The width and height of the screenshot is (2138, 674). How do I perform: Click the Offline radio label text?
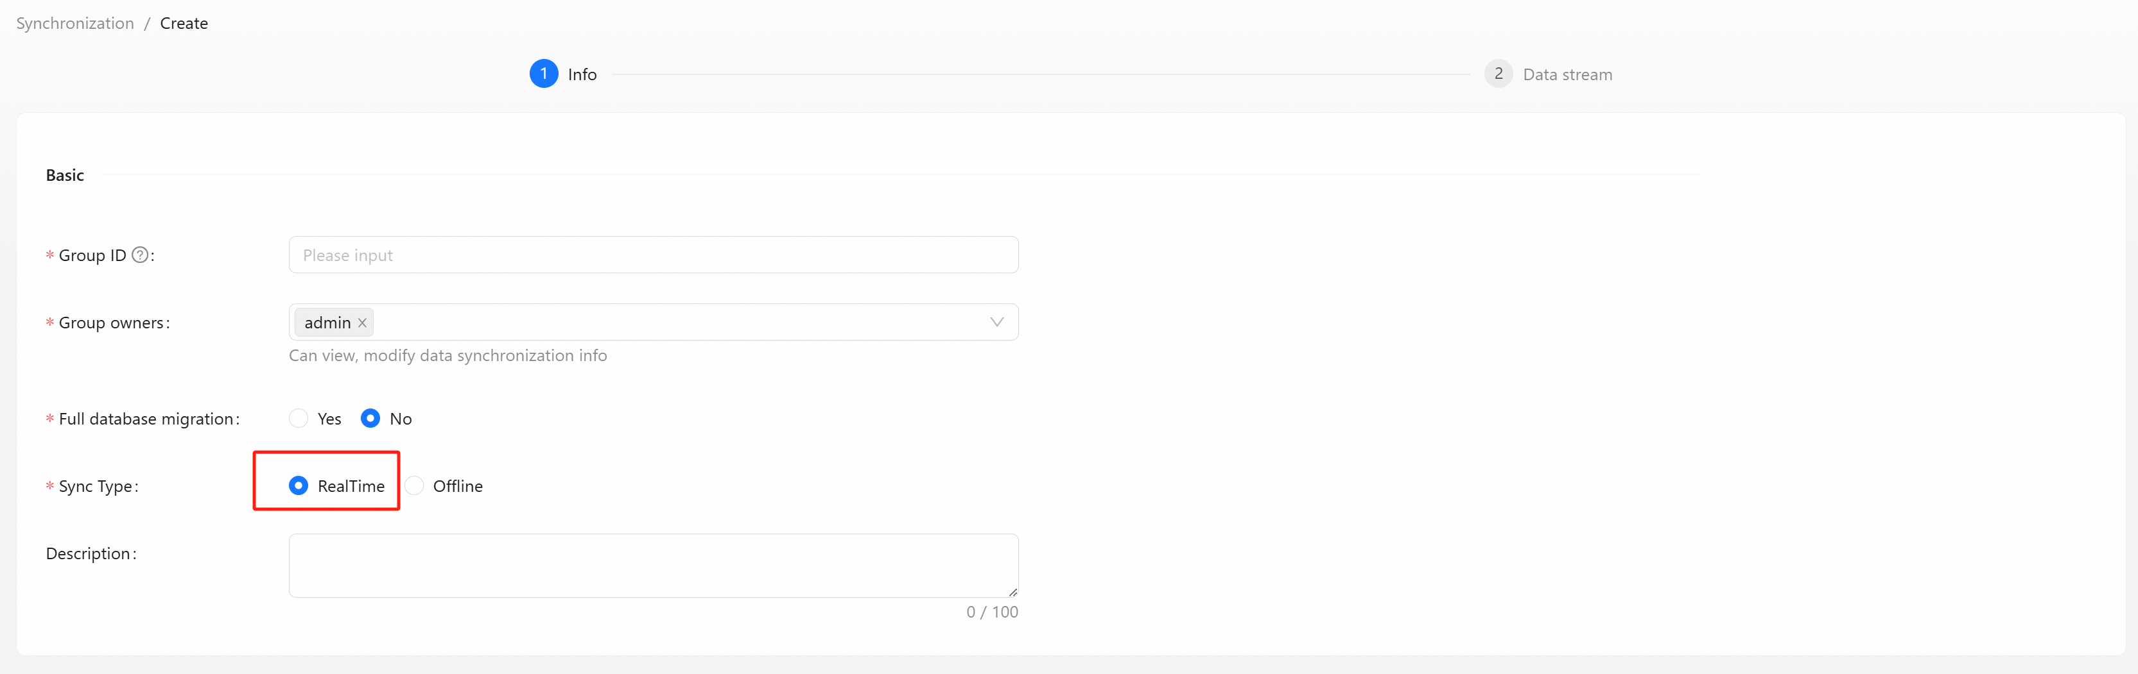pyautogui.click(x=457, y=486)
